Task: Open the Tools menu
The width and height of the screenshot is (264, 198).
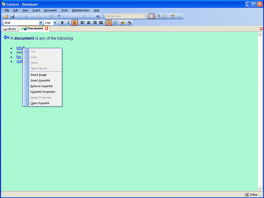Action: 64,10
